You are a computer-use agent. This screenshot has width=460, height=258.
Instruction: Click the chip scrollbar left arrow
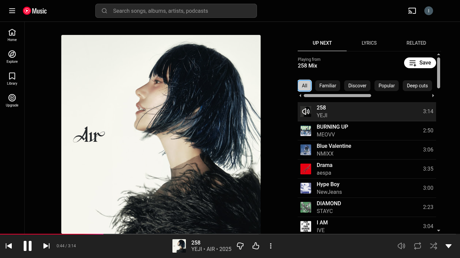[300, 96]
